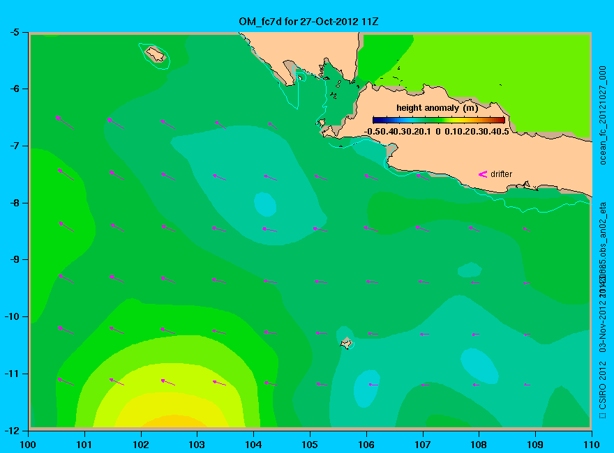Click the x-axis tick label '100'

pos(28,445)
